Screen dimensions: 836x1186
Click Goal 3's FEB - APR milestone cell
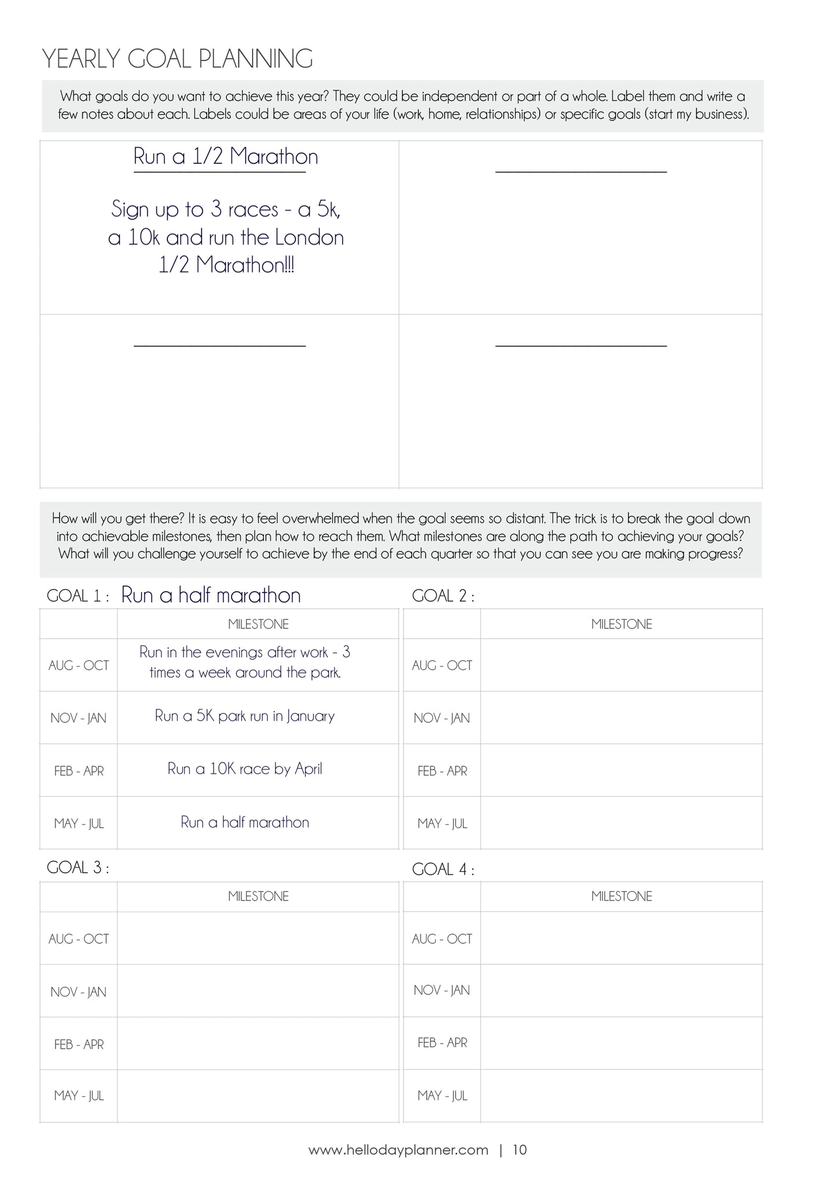pyautogui.click(x=258, y=1044)
